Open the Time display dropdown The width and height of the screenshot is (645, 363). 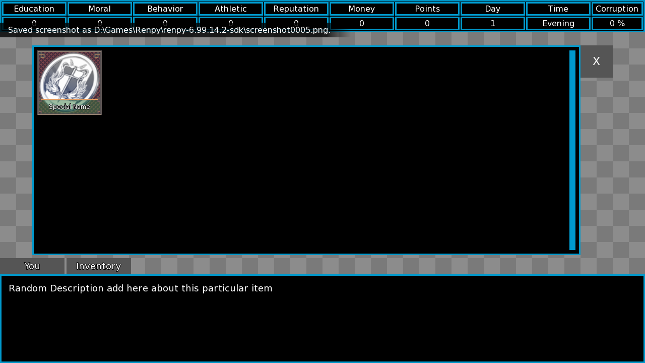tap(558, 9)
